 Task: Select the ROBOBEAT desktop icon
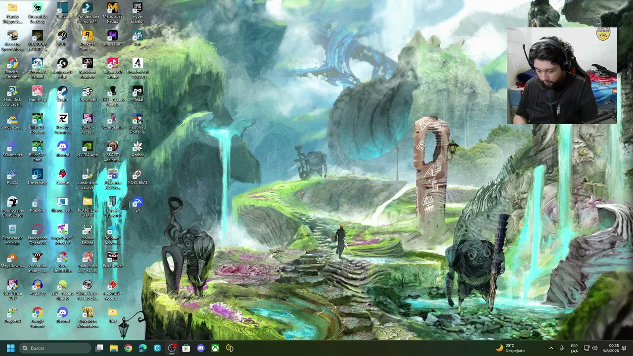[137, 177]
